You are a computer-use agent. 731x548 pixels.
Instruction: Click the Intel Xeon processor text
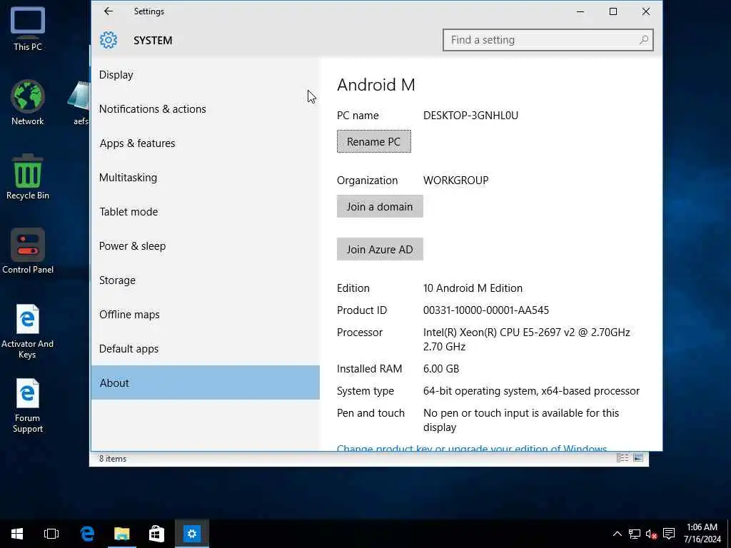point(526,339)
